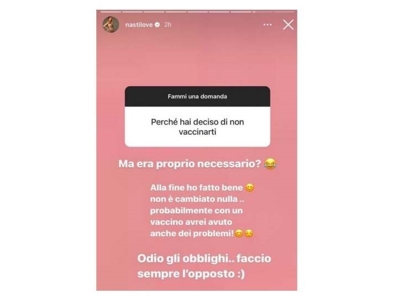
Task: Jump to the last story progress segment
Action: coord(284,12)
